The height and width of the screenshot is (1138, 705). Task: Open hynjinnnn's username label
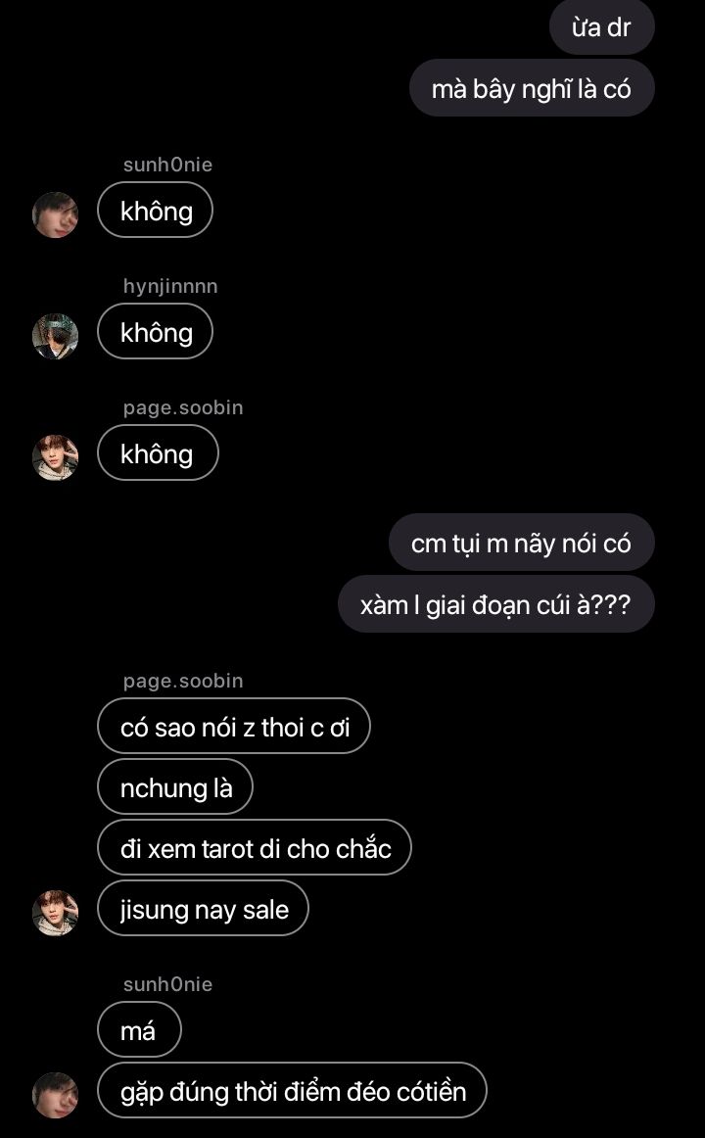[170, 286]
